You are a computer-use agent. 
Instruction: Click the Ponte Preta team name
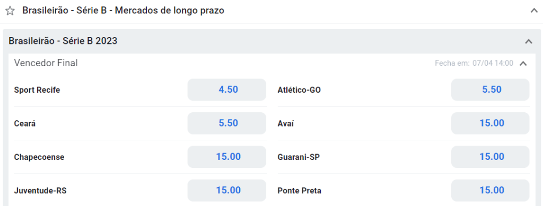pos(299,191)
